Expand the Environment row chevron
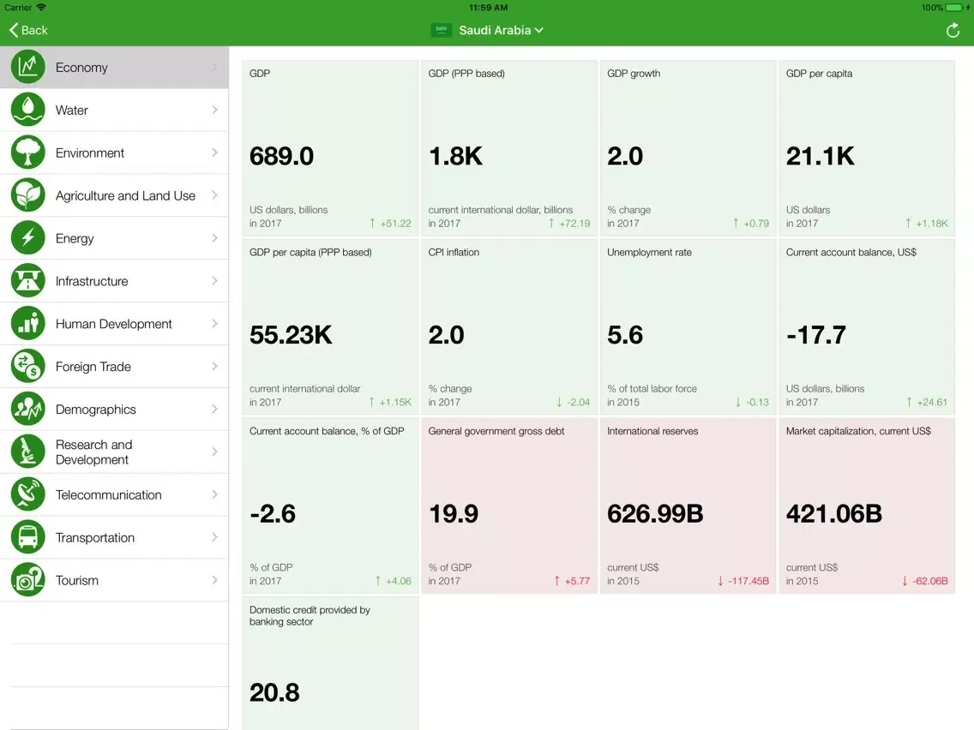The height and width of the screenshot is (730, 974). [214, 153]
